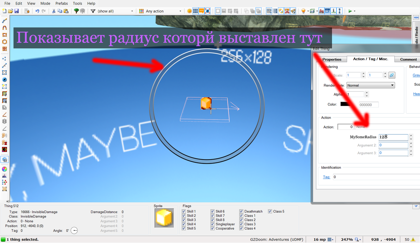Switch to Sectors mode icon
This screenshot has height=243, width=420.
[5, 73]
